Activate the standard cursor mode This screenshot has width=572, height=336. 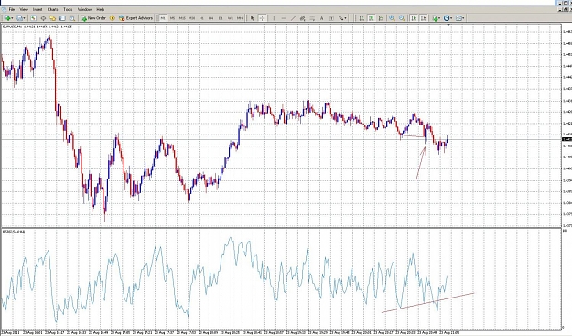[252, 18]
